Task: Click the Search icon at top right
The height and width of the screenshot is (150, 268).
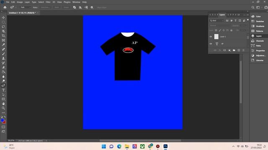Action: pos(253,7)
